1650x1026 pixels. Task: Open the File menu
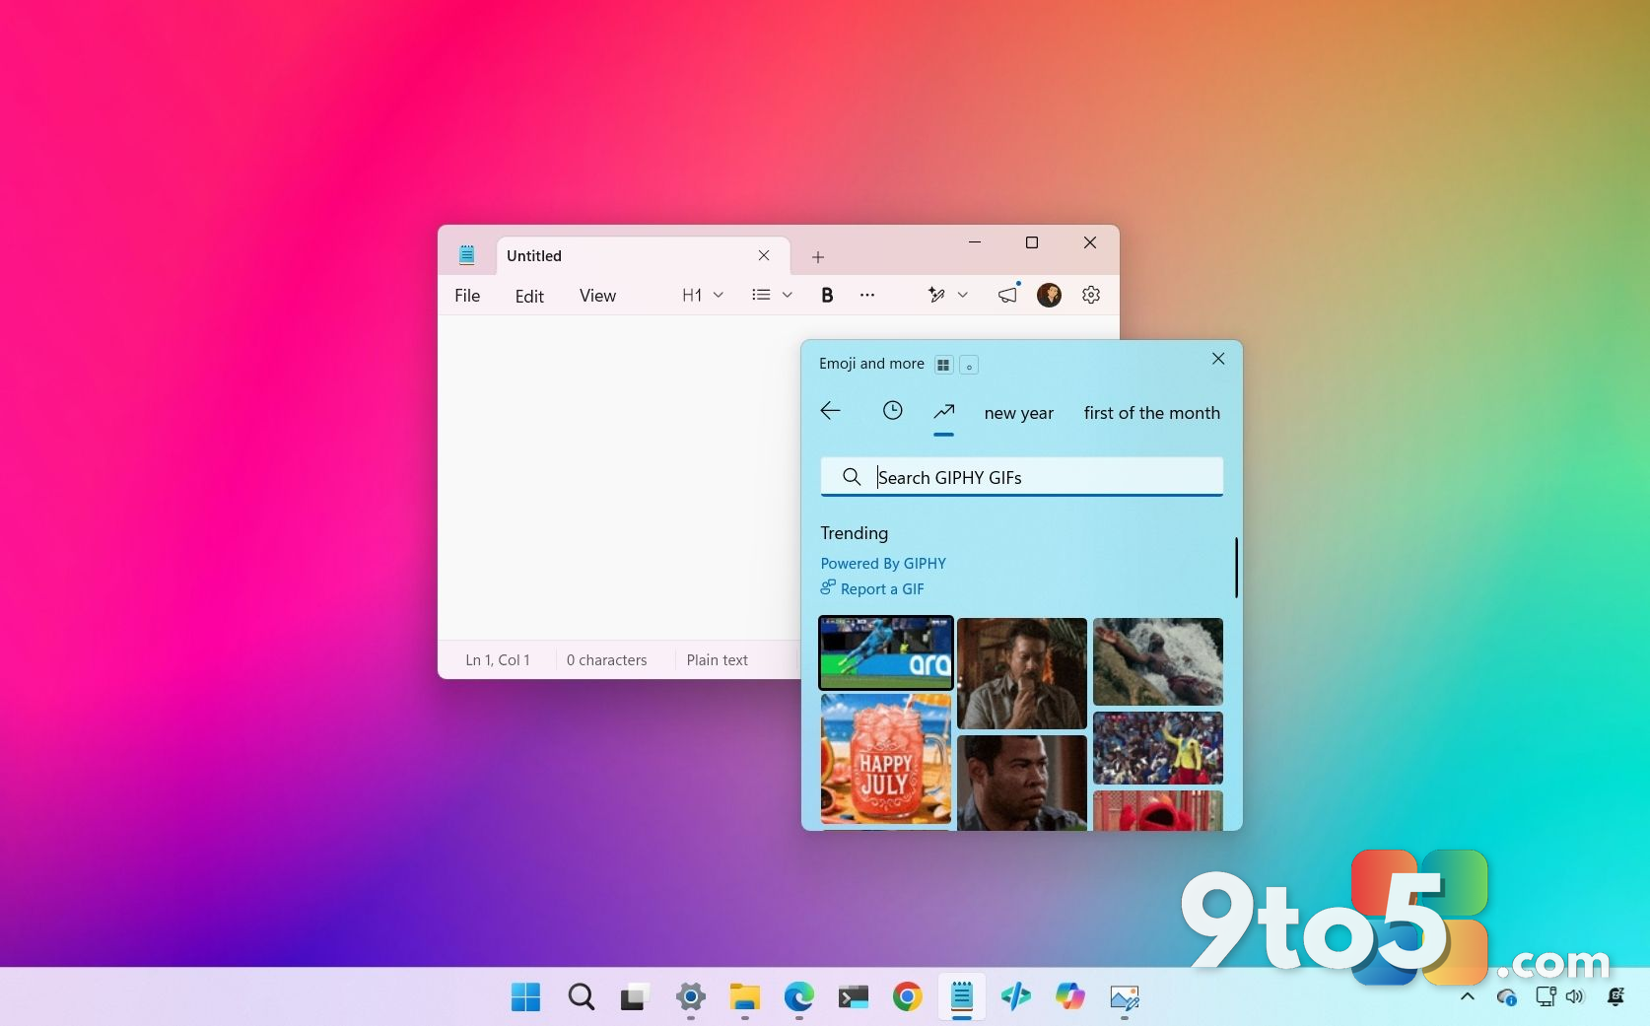(467, 296)
